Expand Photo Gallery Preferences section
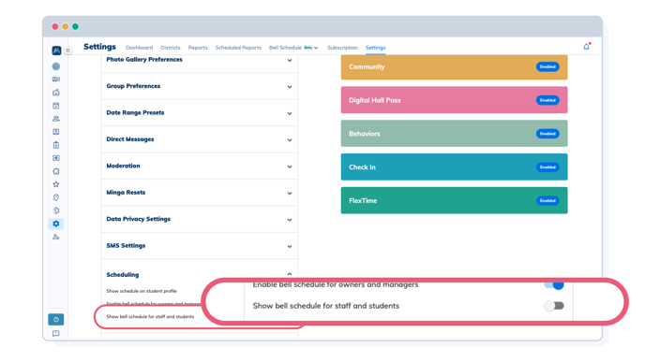The width and height of the screenshot is (645, 362). pos(290,60)
